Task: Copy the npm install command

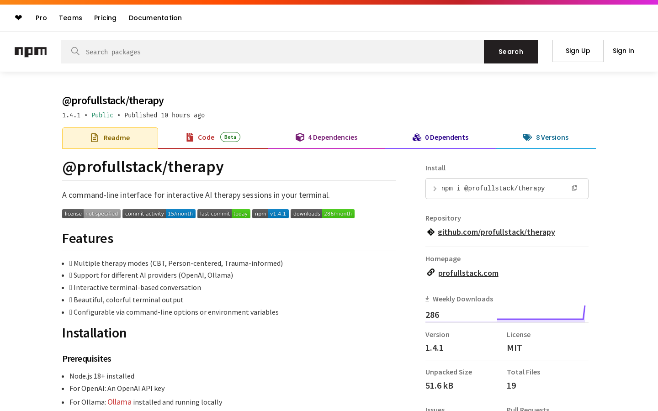Action: pyautogui.click(x=574, y=188)
